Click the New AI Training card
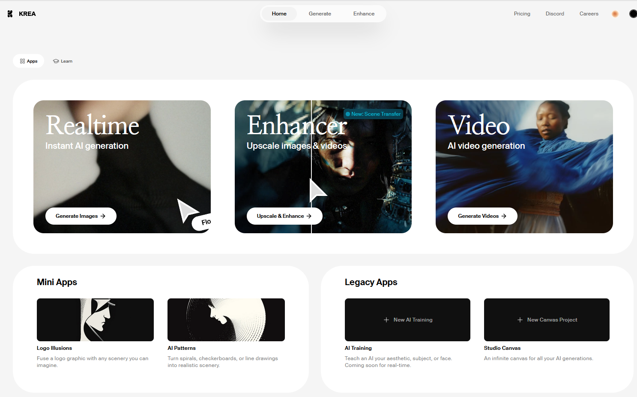637x397 pixels. point(407,320)
